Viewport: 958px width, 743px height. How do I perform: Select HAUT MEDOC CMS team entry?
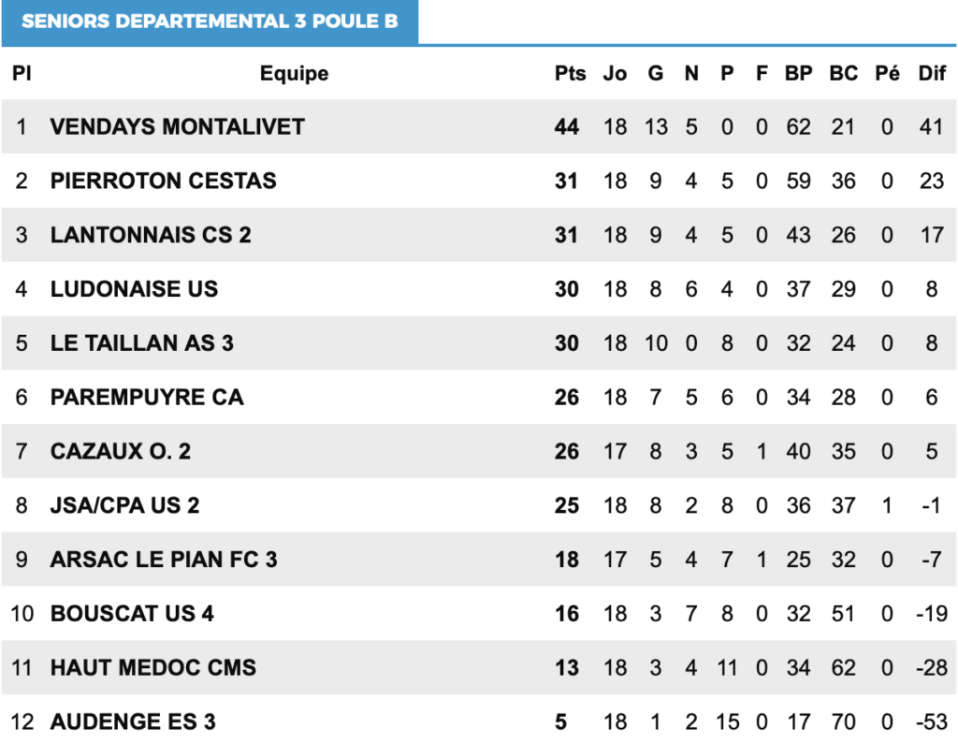[x=152, y=668]
